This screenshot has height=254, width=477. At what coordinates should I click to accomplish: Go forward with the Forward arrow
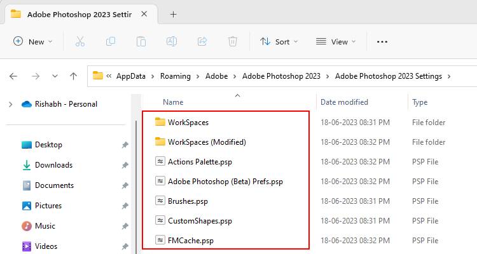click(36, 76)
